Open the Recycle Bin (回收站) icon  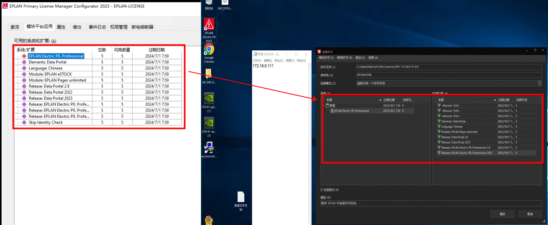click(x=209, y=2)
